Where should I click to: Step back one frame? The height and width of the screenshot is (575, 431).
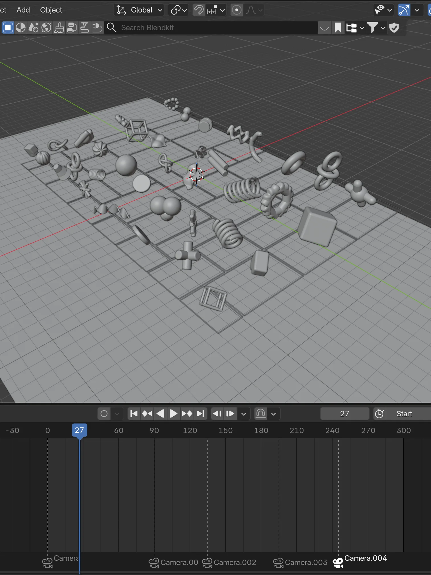point(217,414)
